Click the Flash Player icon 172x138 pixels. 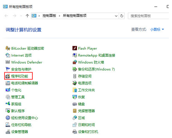[75, 48]
